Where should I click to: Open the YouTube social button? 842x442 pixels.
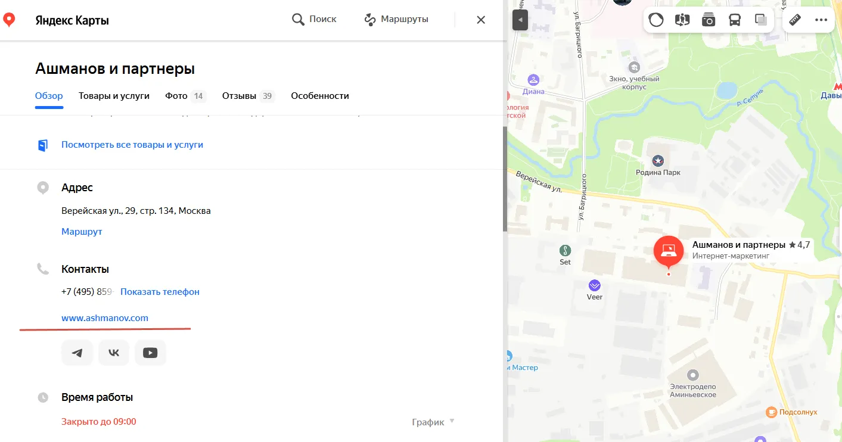[150, 353]
